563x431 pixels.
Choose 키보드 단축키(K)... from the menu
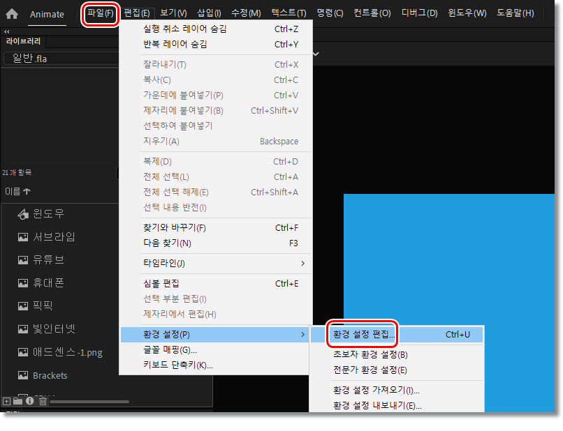tap(215, 365)
